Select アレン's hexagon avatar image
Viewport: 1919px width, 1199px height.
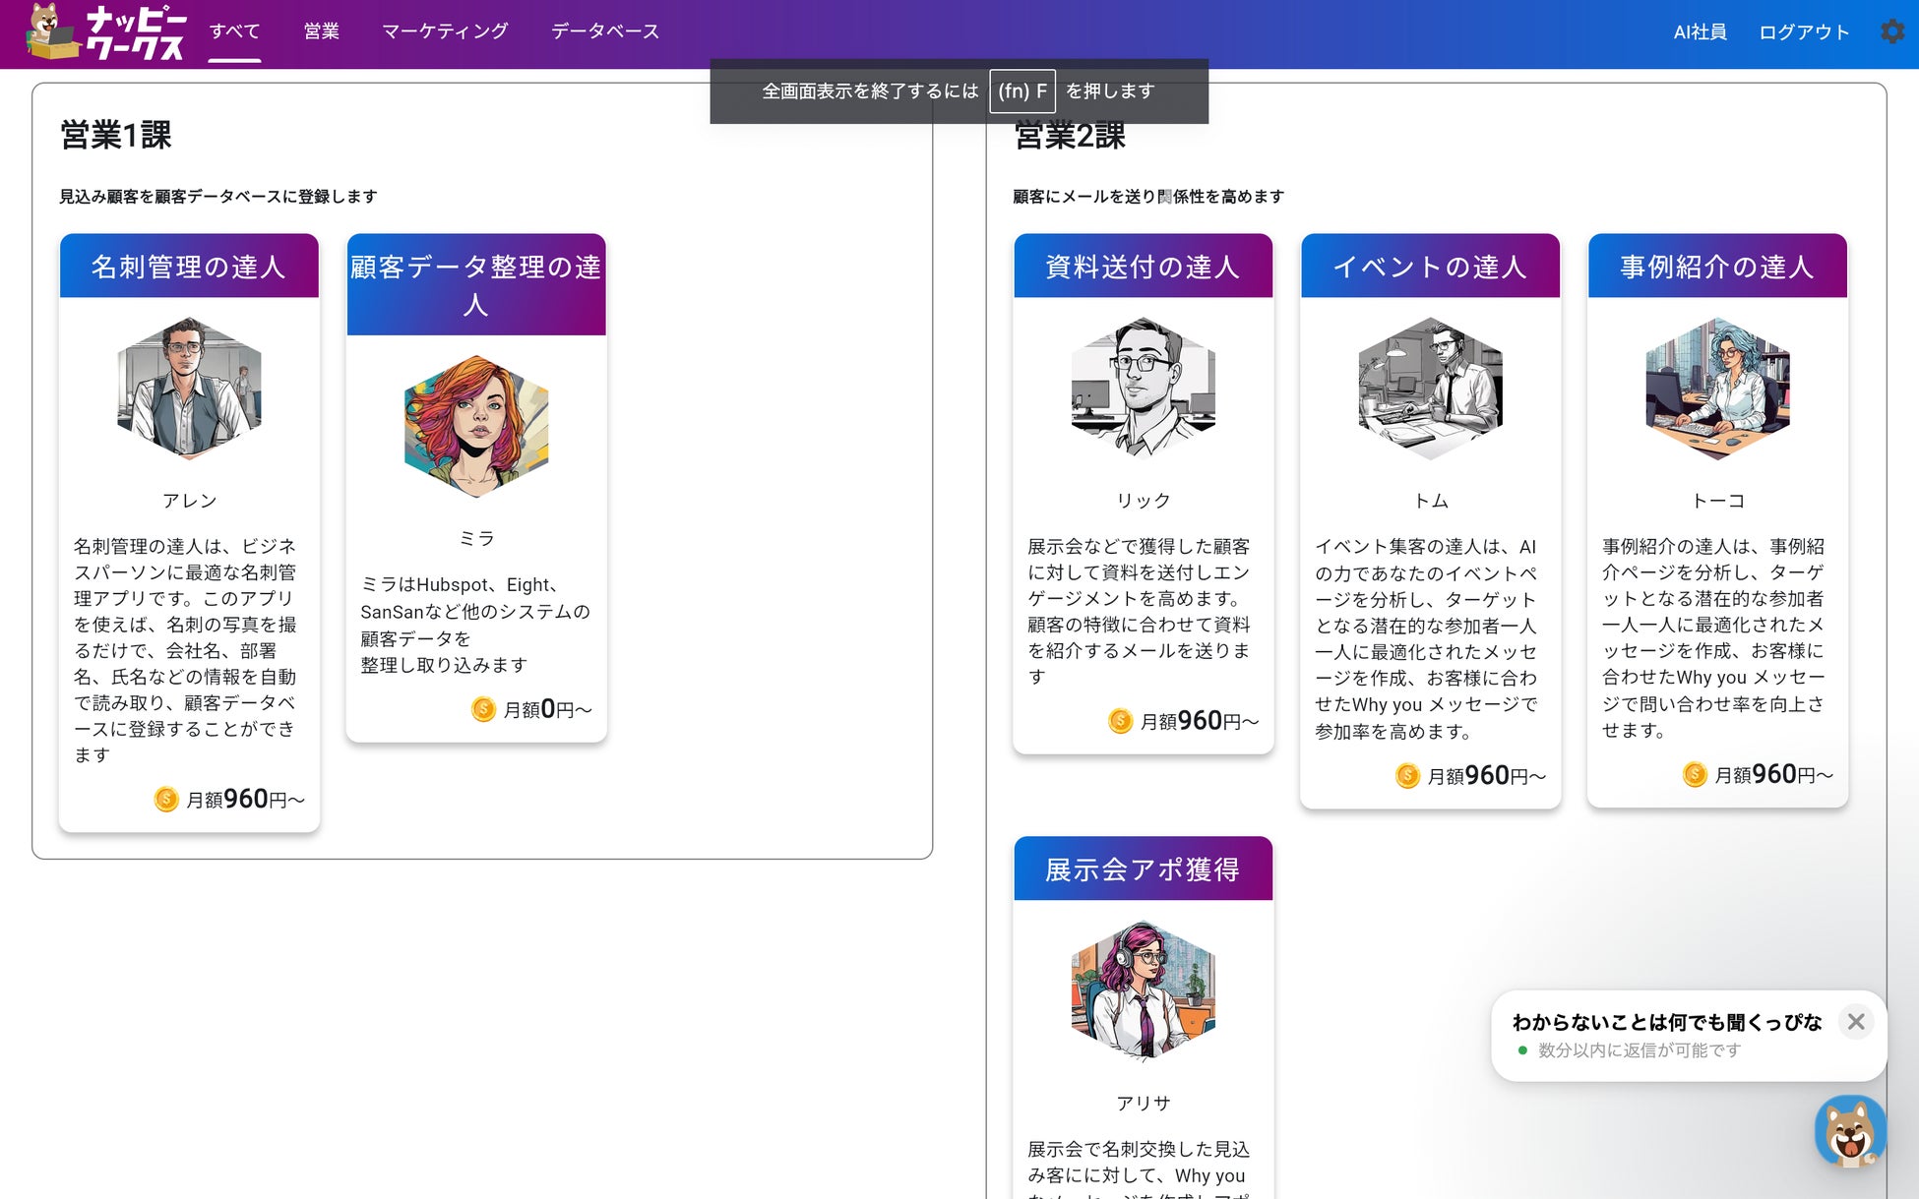(x=189, y=388)
